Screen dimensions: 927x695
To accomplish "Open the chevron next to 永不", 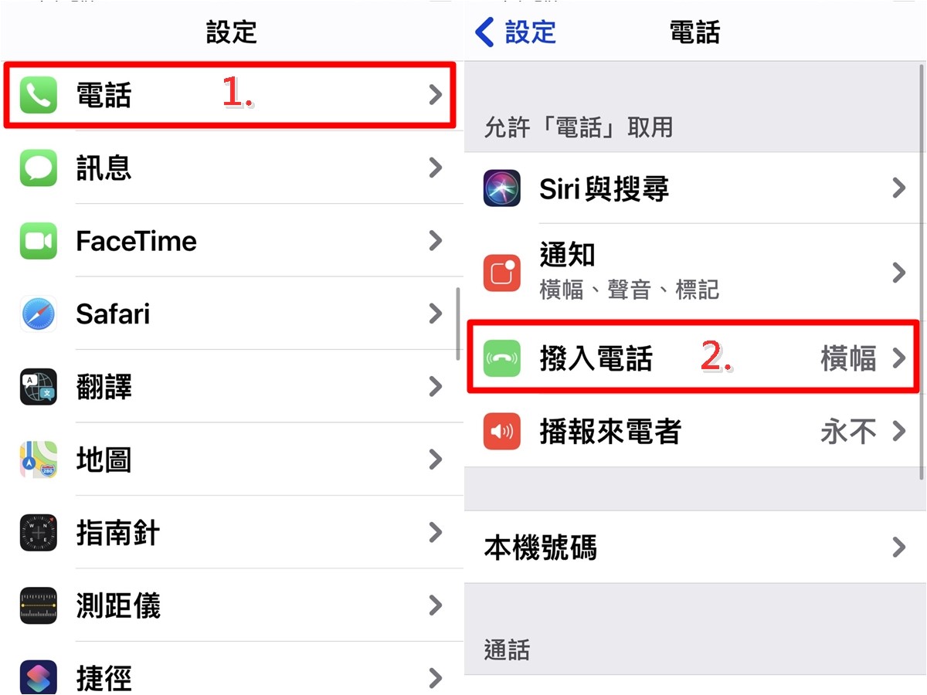I will [x=898, y=431].
